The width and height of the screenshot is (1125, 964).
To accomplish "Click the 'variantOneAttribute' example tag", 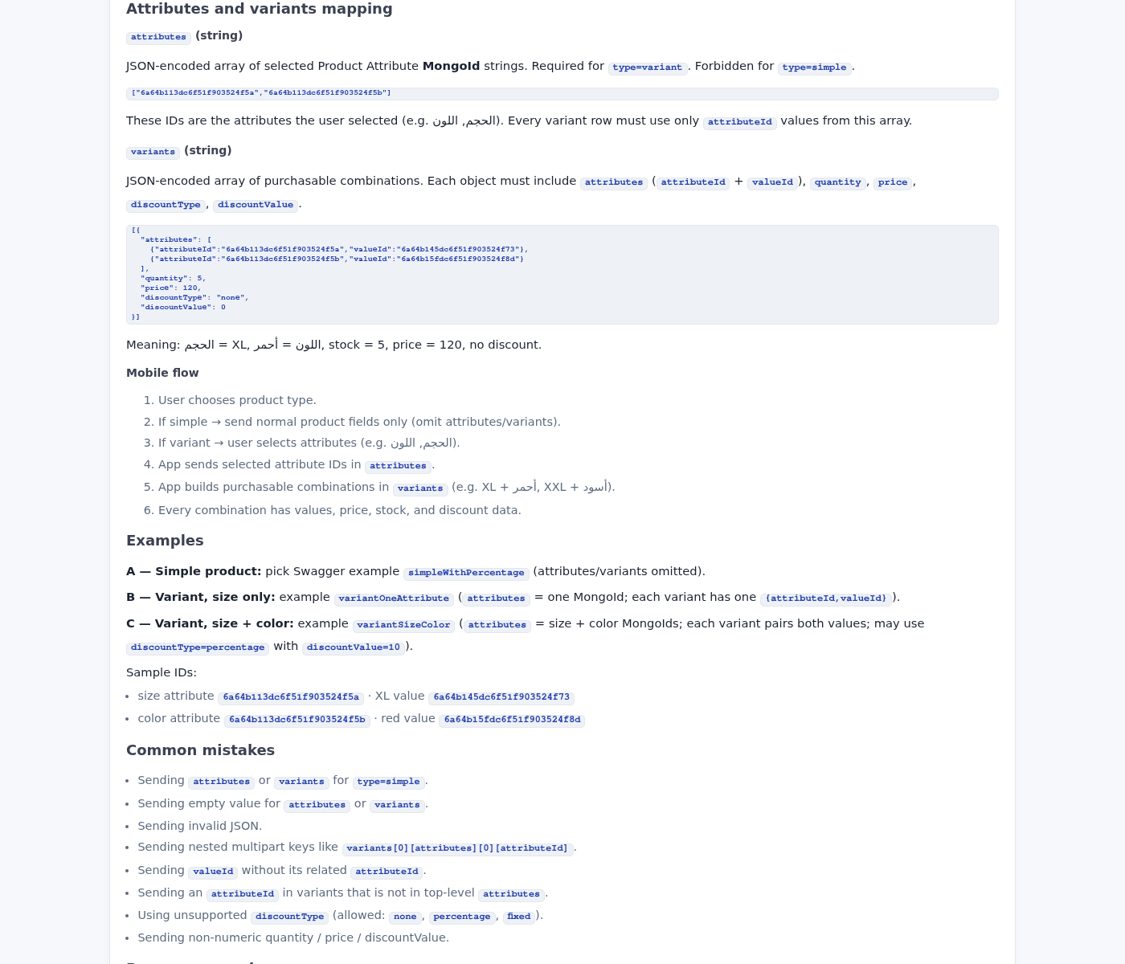I will tap(394, 598).
